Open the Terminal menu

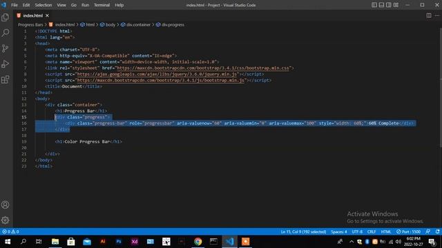coord(102,5)
